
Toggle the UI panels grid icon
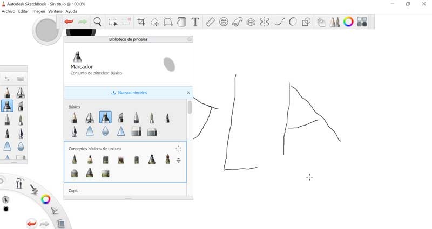362,22
